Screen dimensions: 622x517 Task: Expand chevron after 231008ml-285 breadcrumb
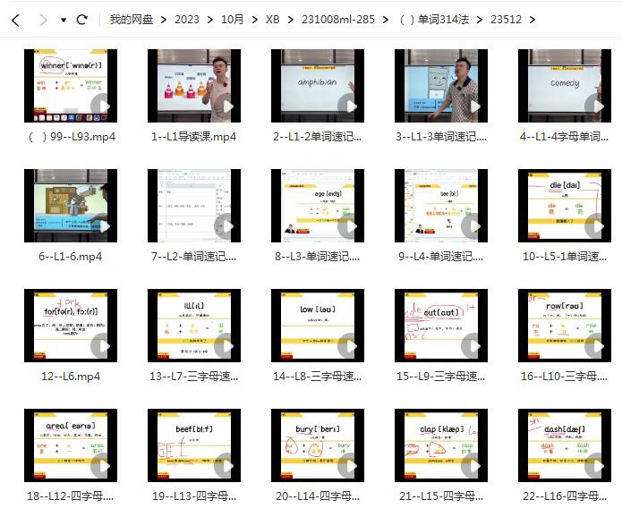pyautogui.click(x=385, y=20)
